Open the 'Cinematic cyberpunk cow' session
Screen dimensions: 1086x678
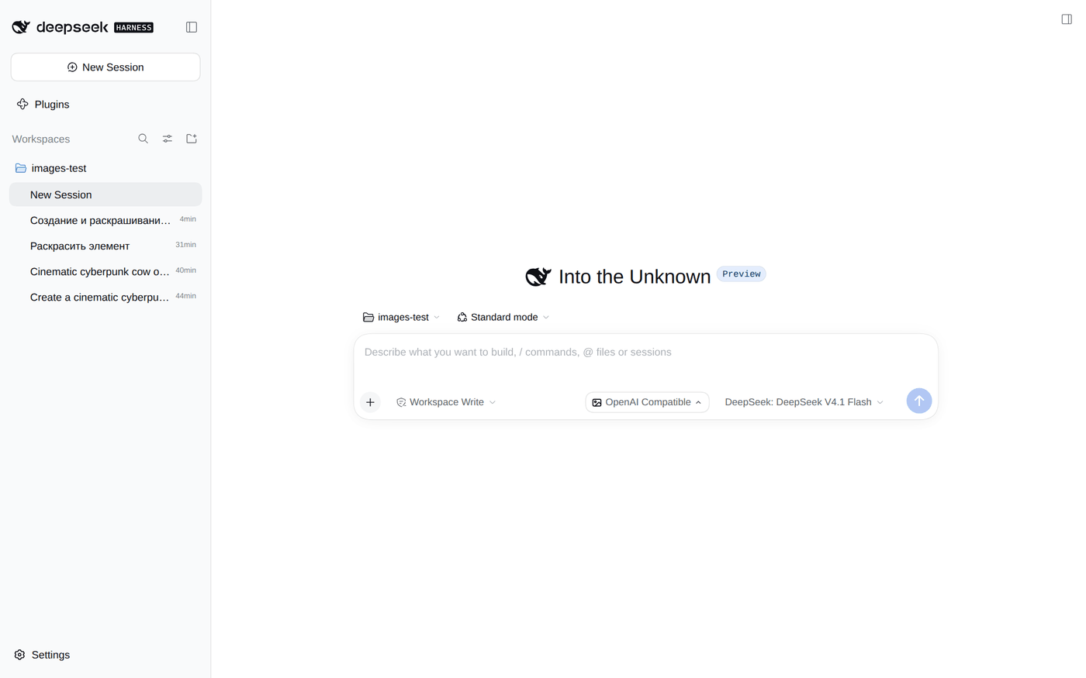click(105, 271)
